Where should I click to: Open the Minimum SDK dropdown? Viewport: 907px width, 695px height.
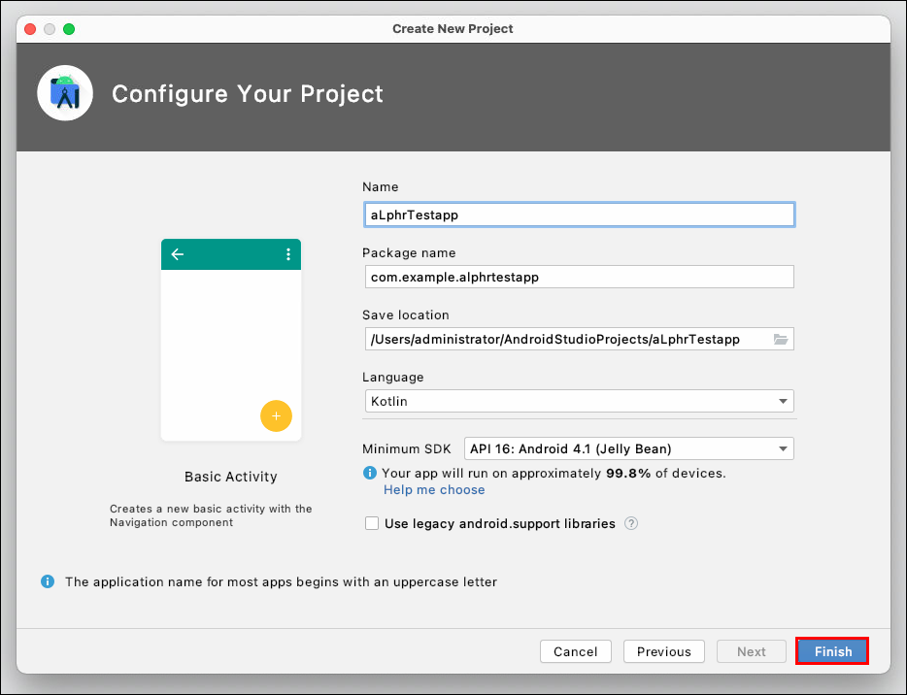click(x=626, y=448)
